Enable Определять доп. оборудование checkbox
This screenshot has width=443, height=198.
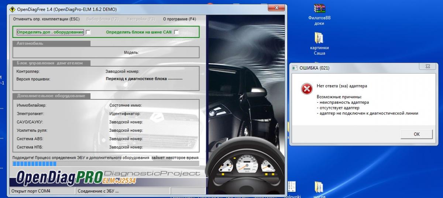[x=88, y=32]
